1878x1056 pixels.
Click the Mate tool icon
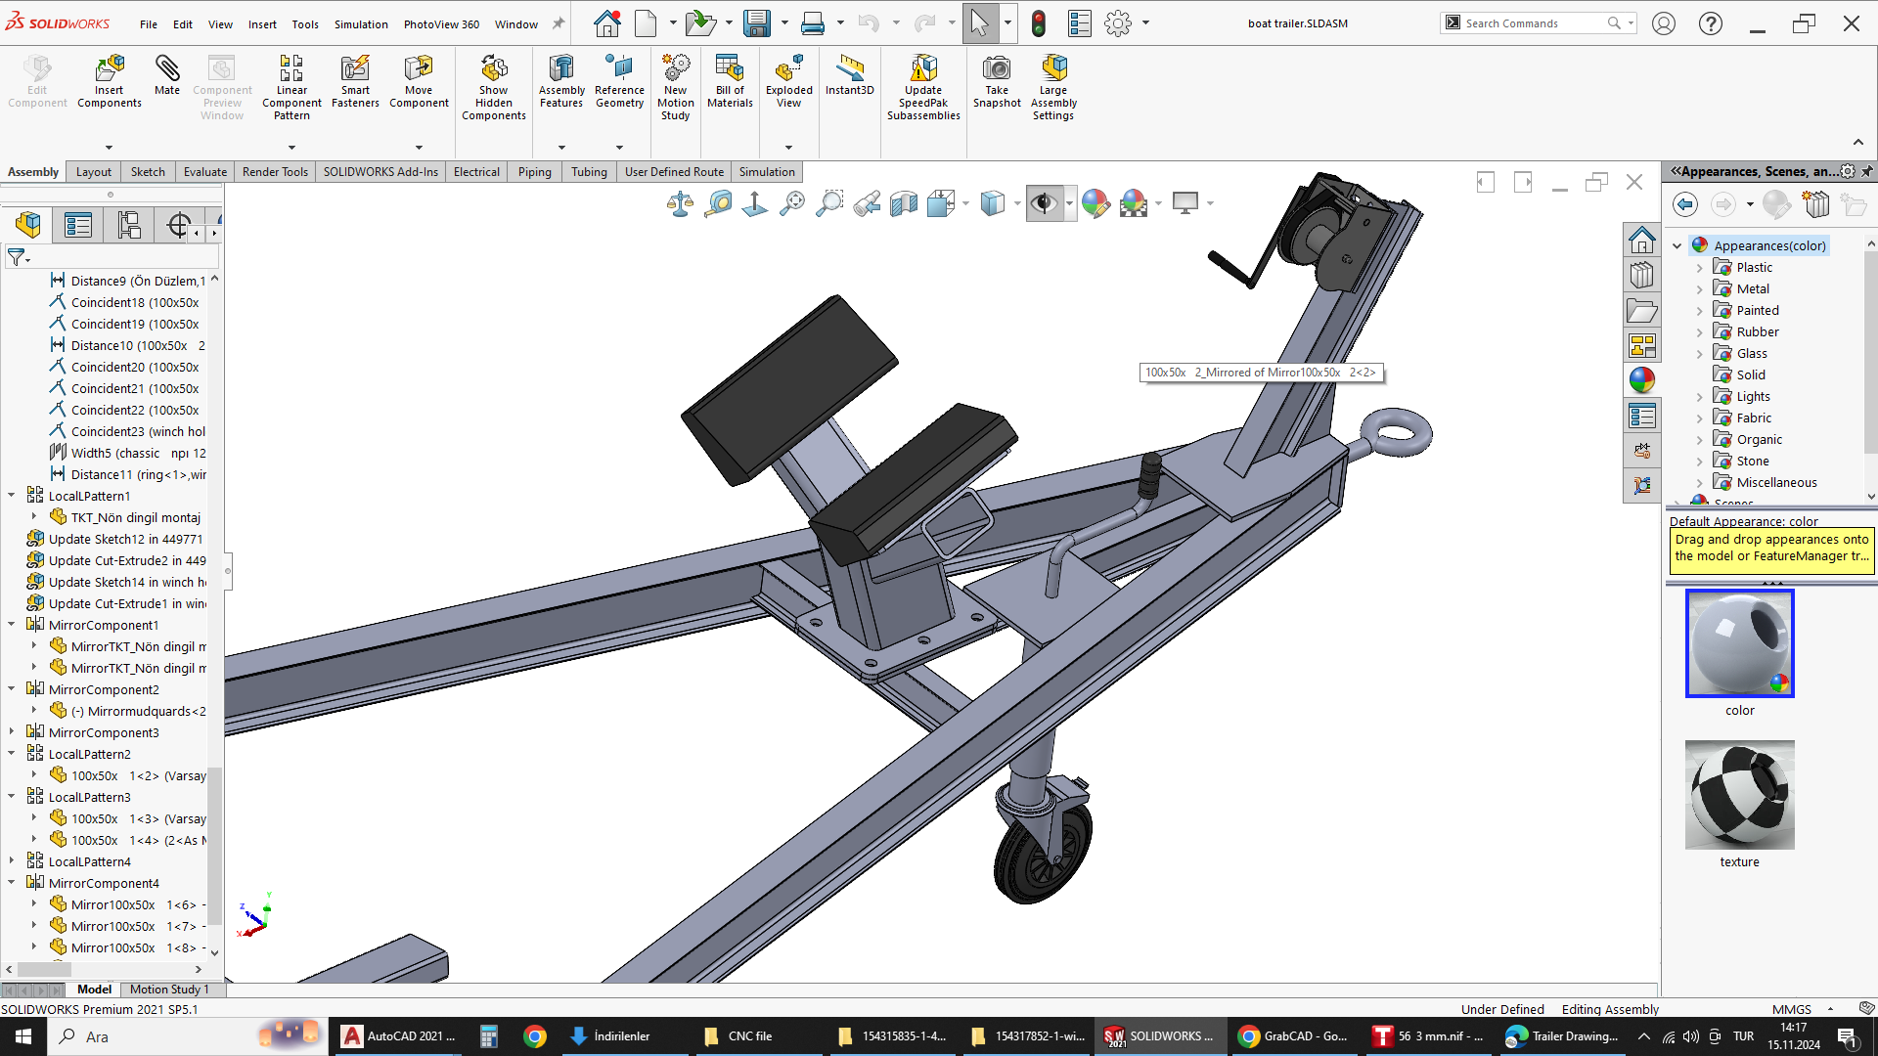pyautogui.click(x=167, y=68)
